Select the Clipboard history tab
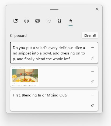The height and width of the screenshot is (126, 111). [x=71, y=21]
